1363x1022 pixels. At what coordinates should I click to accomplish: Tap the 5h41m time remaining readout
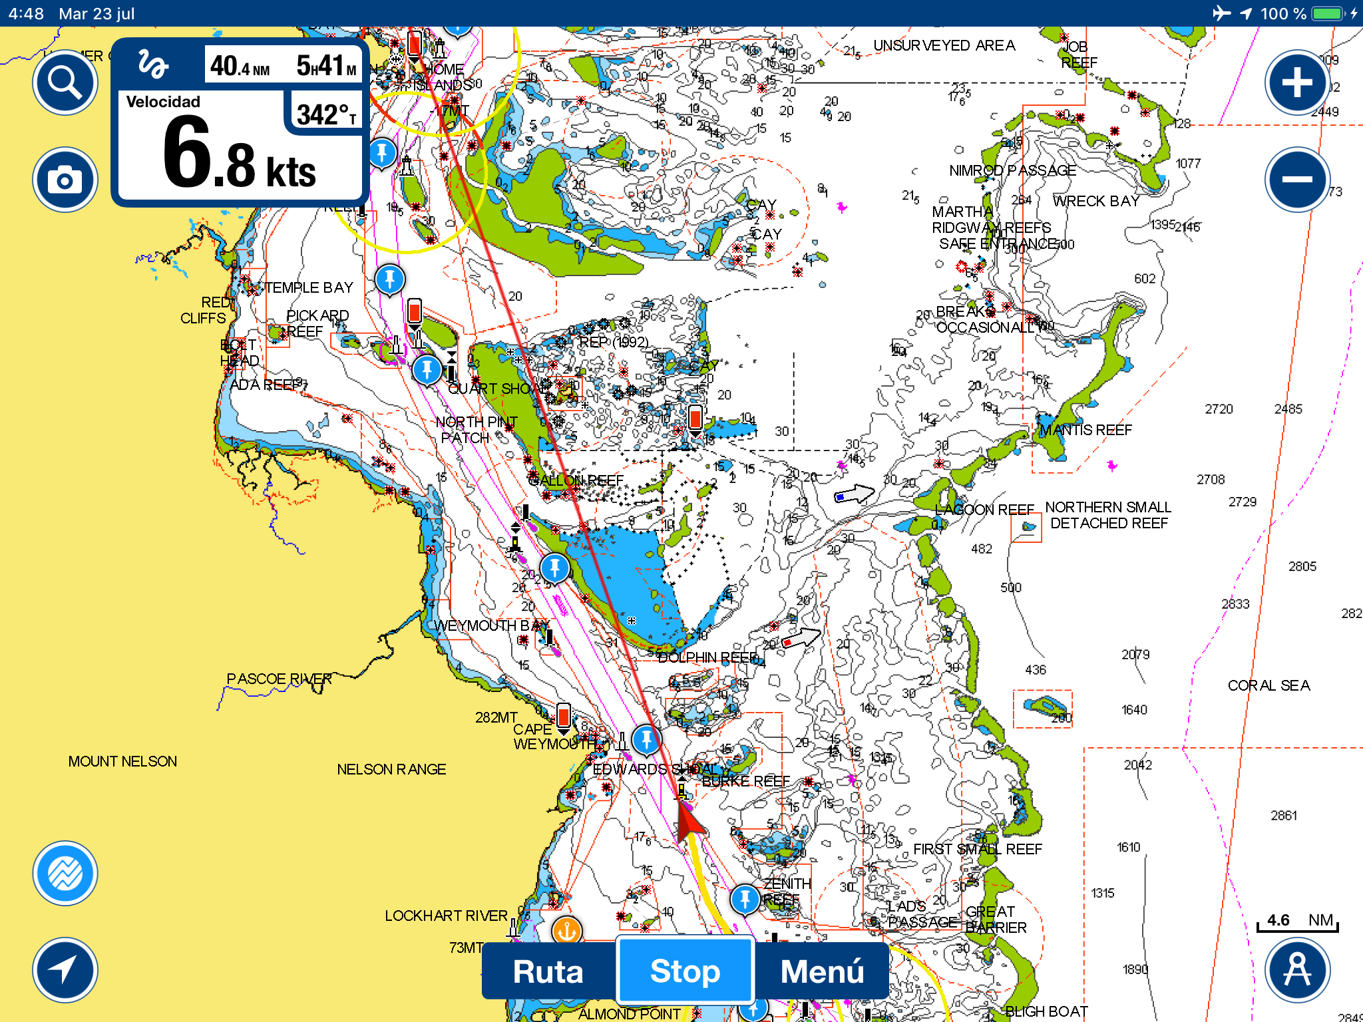coord(327,66)
